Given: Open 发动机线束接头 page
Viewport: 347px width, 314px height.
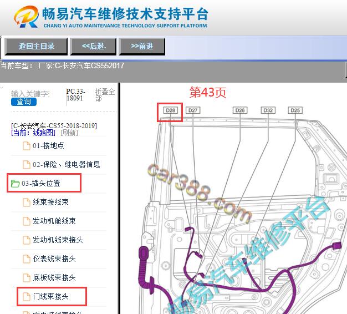Looking at the screenshot, I should (58, 240).
